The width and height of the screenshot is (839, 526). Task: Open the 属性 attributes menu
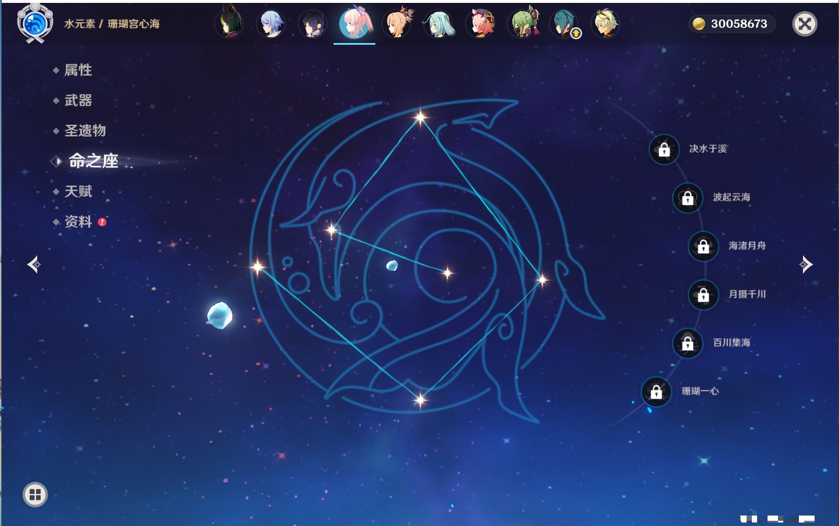(78, 70)
